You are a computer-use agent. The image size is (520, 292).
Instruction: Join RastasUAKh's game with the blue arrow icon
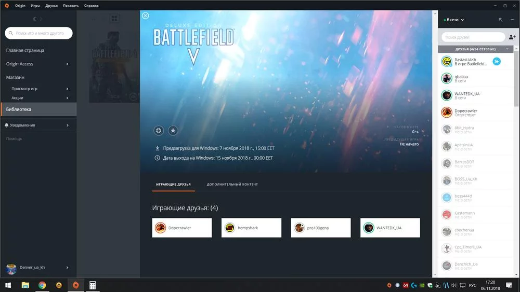click(x=497, y=62)
